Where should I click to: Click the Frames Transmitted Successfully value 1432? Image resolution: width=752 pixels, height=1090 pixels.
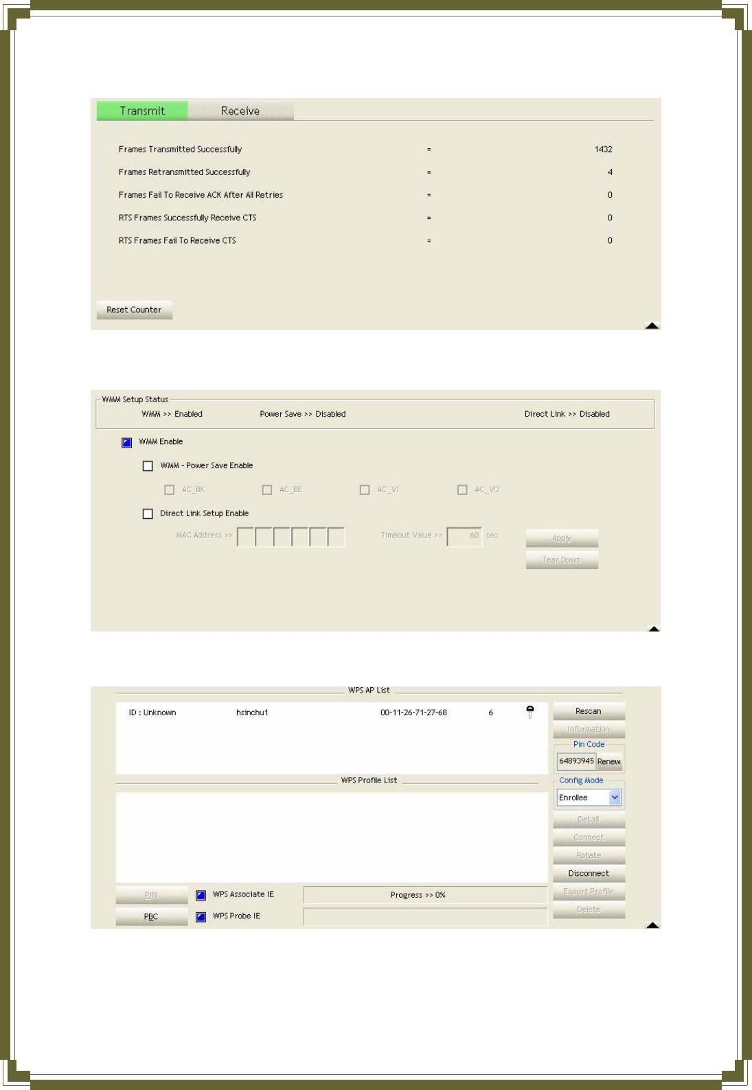click(x=604, y=149)
